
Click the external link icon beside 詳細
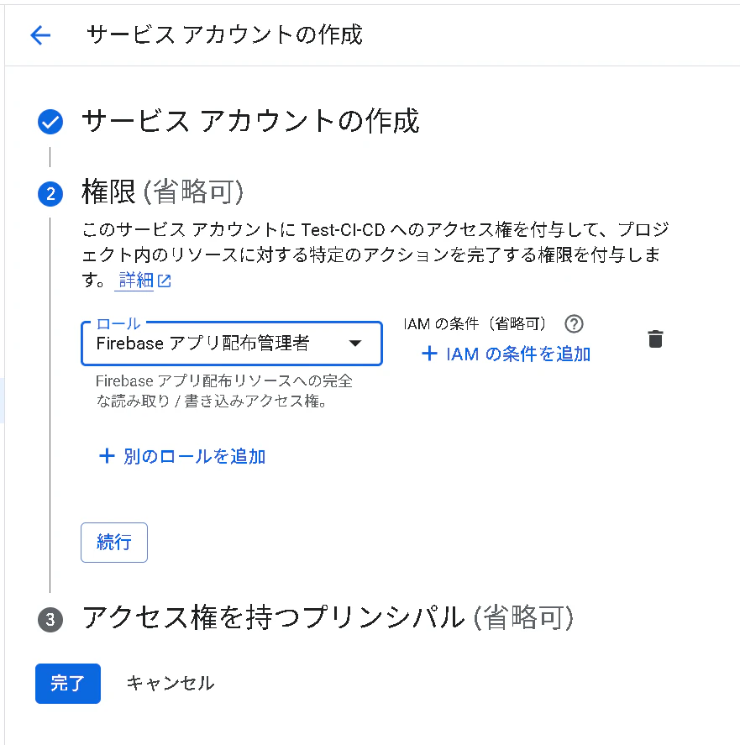(x=164, y=281)
